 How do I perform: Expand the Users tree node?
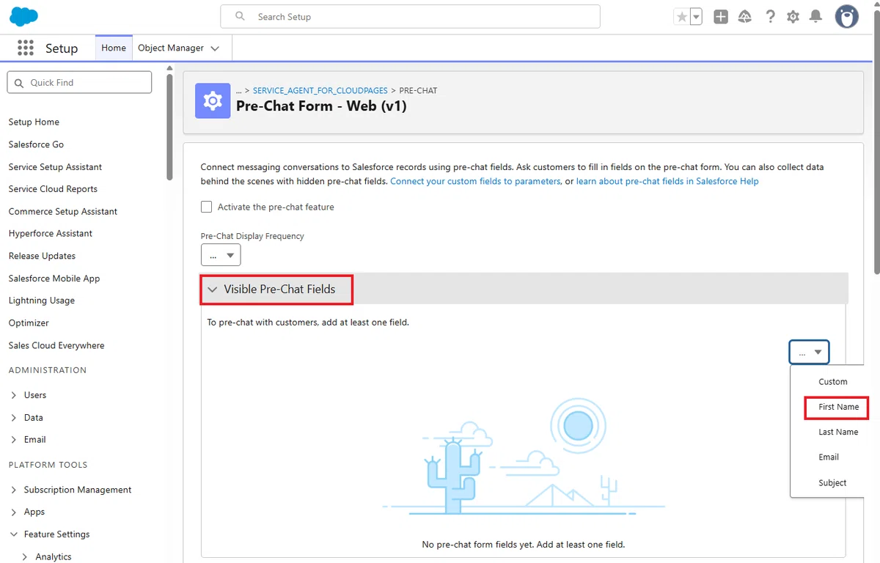tap(14, 395)
